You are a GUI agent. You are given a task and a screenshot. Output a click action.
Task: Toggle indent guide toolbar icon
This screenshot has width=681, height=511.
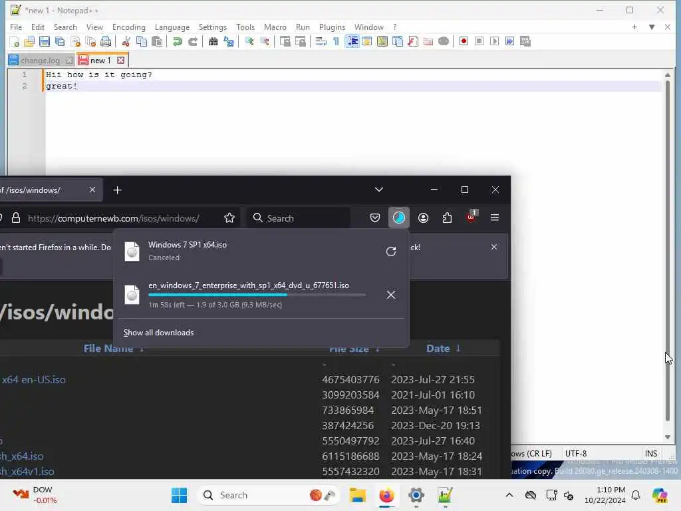tap(352, 41)
